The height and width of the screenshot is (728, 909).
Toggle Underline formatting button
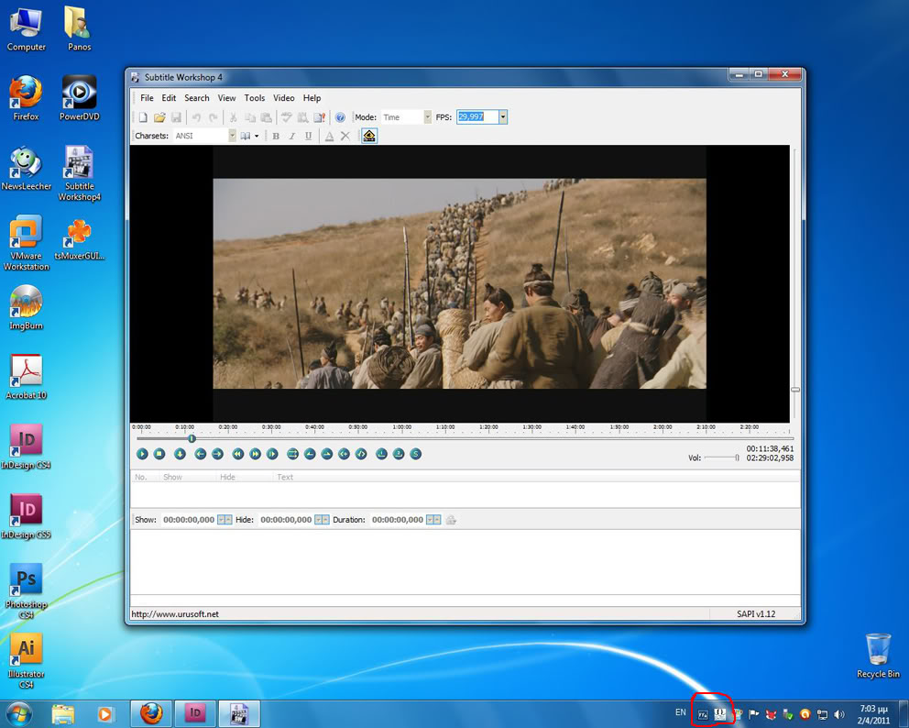coord(308,136)
